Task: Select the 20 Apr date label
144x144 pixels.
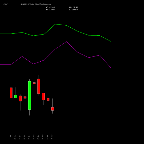Action: pyautogui.click(x=15, y=137)
